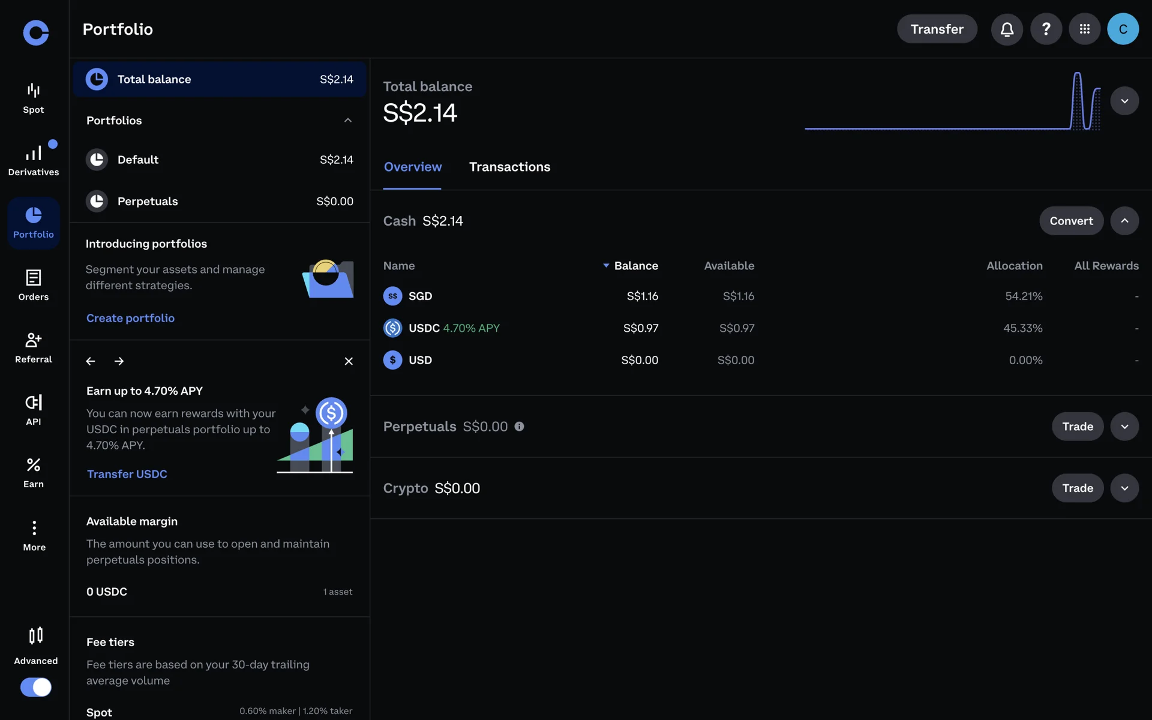1152x720 pixels.
Task: Click the Create portfolio link
Action: pyautogui.click(x=130, y=318)
